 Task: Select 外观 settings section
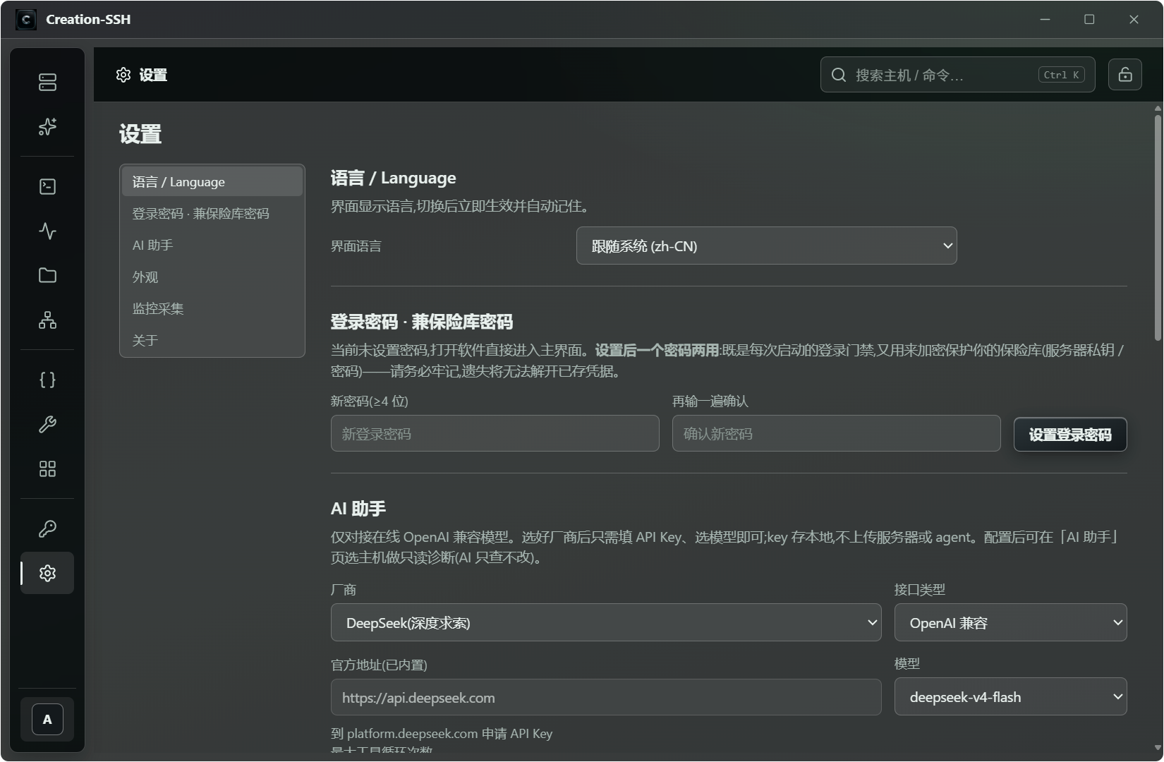click(x=212, y=277)
